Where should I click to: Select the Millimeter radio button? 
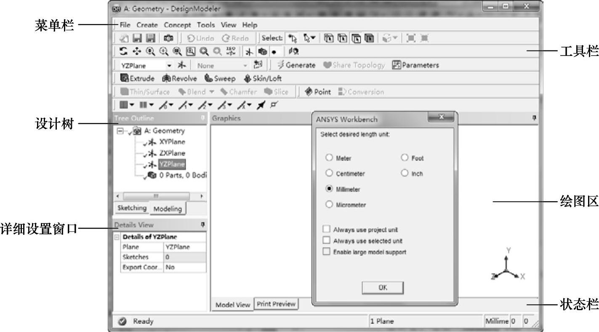pos(329,189)
